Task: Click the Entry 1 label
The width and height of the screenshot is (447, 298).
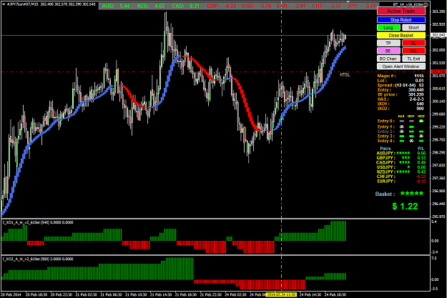Action: (386, 126)
